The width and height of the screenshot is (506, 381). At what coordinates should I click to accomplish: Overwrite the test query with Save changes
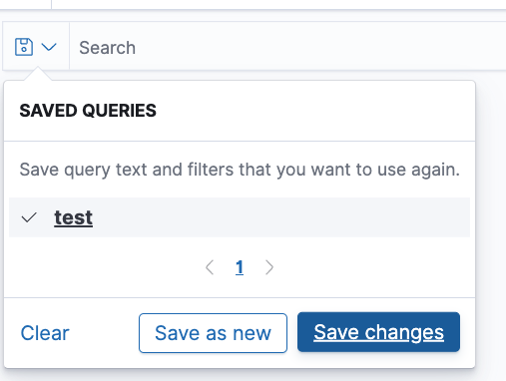(x=378, y=332)
